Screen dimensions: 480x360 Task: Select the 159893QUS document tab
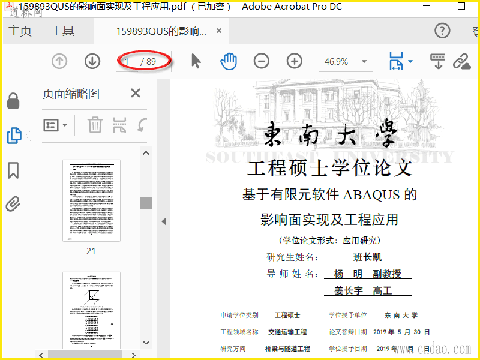point(161,31)
